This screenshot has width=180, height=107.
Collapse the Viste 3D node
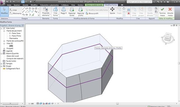coord(4,43)
